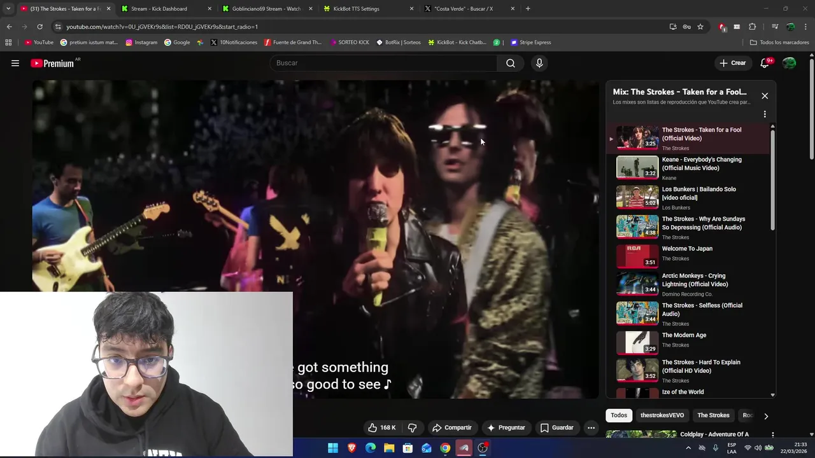Screen dimensions: 815x458
Task: Click the YouTube Premium logo
Action: 53,63
